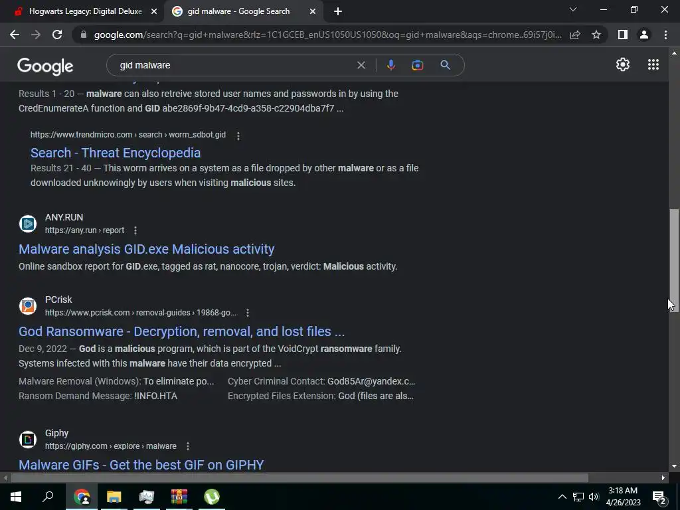
Task: Click the trendmicro.com result URL
Action: [128, 135]
